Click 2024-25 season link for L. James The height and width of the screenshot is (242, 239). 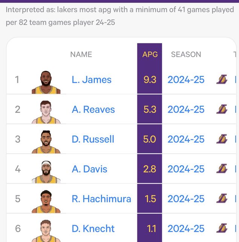[x=186, y=80]
